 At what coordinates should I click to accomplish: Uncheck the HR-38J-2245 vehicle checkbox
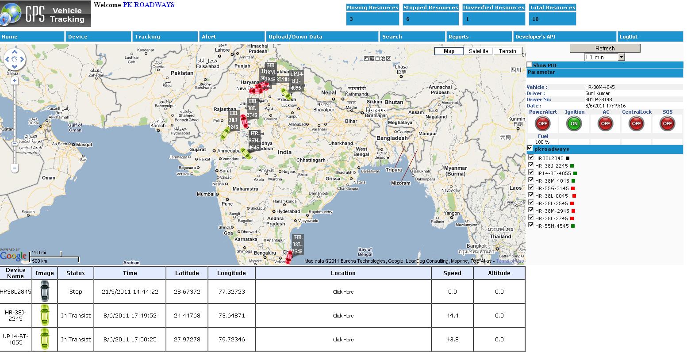(531, 165)
